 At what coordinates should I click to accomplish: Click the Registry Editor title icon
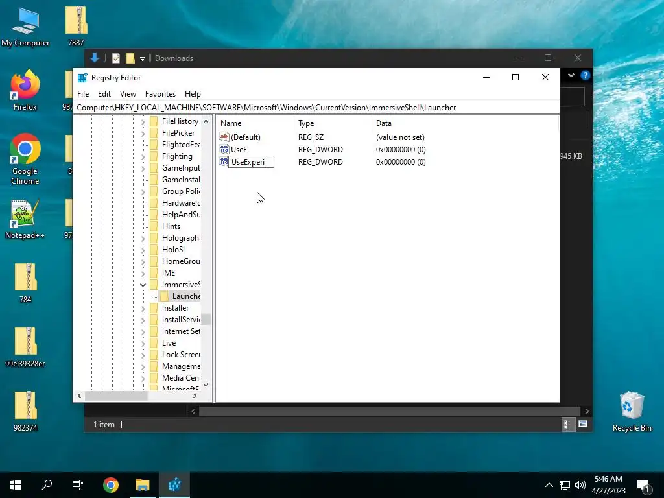(82, 78)
